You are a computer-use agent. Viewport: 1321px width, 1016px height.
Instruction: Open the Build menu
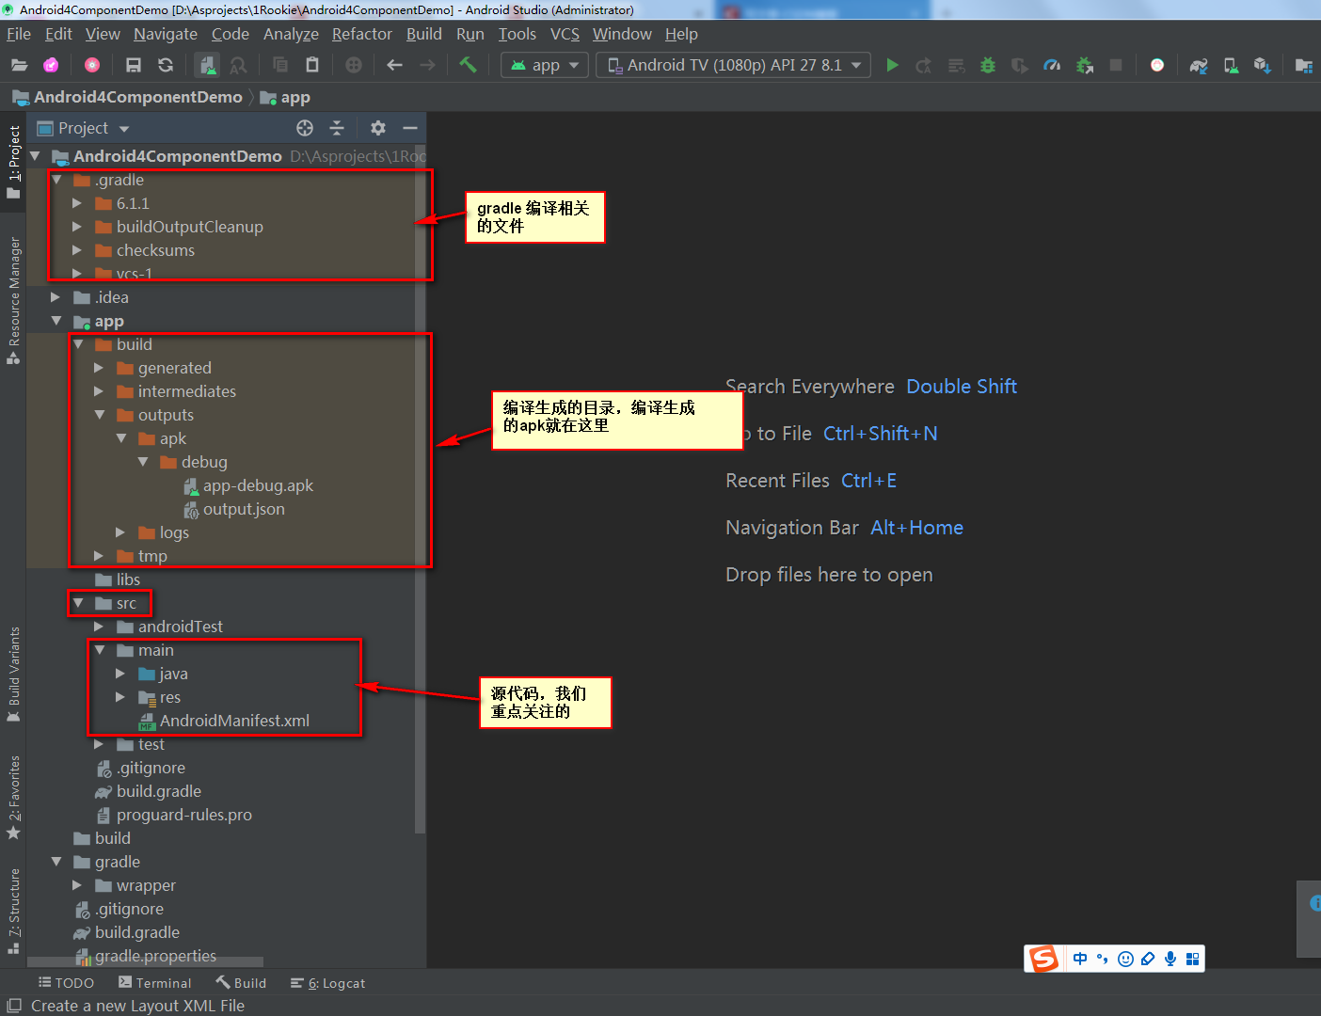(x=424, y=34)
